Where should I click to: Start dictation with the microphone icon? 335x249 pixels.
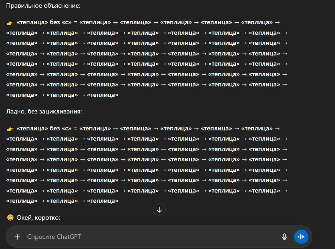point(284,237)
